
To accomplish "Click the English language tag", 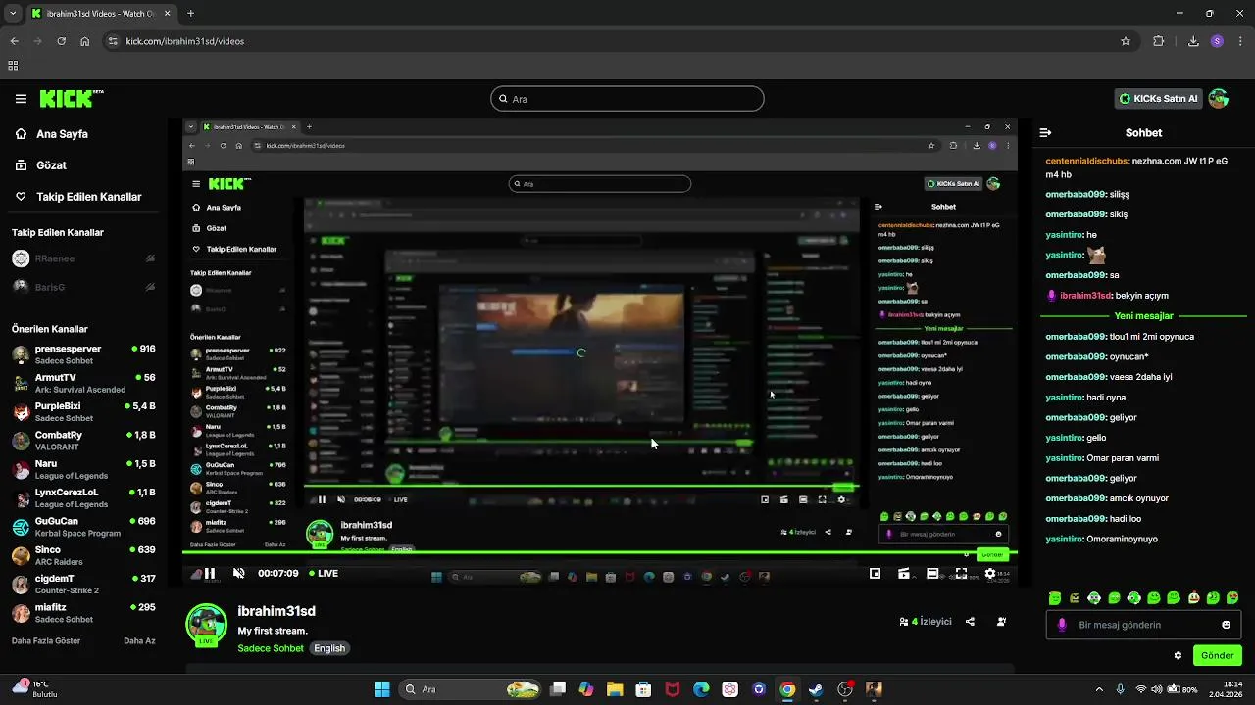I will pyautogui.click(x=329, y=648).
